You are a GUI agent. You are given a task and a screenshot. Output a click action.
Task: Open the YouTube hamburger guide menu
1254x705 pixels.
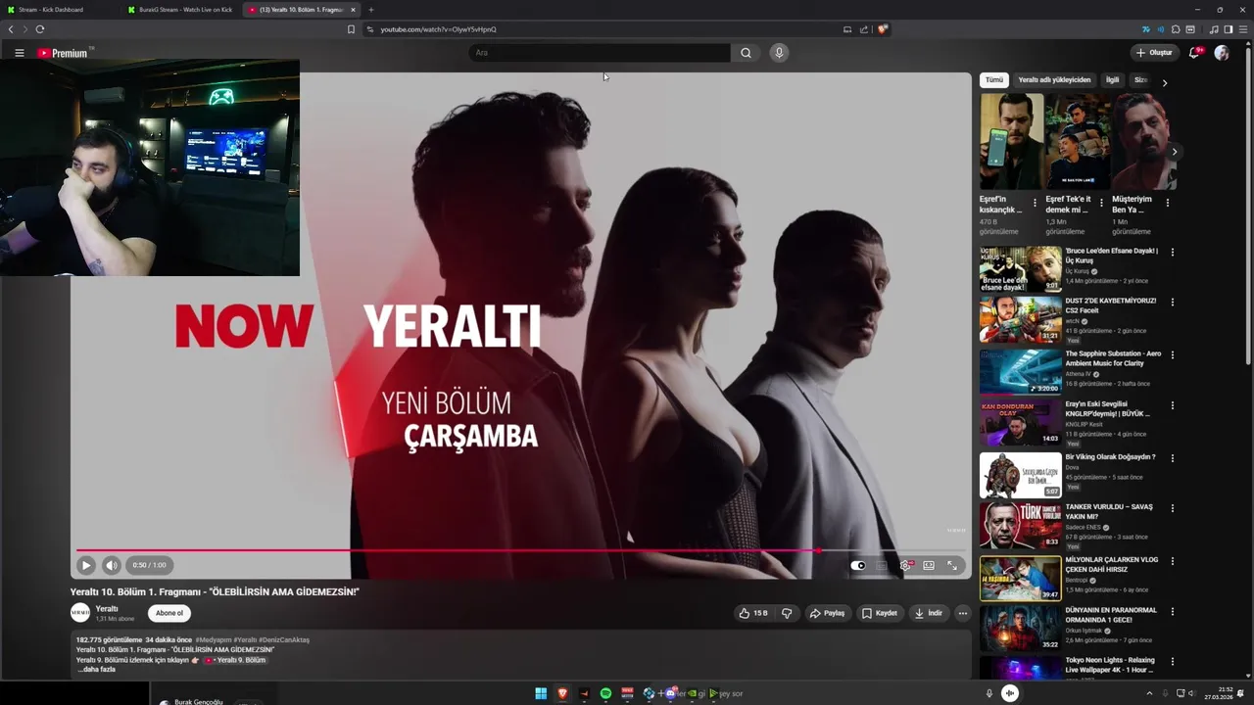click(x=19, y=53)
